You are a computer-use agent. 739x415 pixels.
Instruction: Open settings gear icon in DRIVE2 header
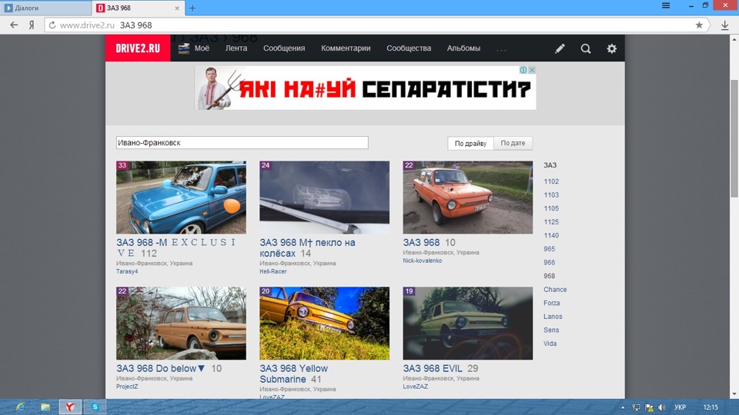point(611,48)
